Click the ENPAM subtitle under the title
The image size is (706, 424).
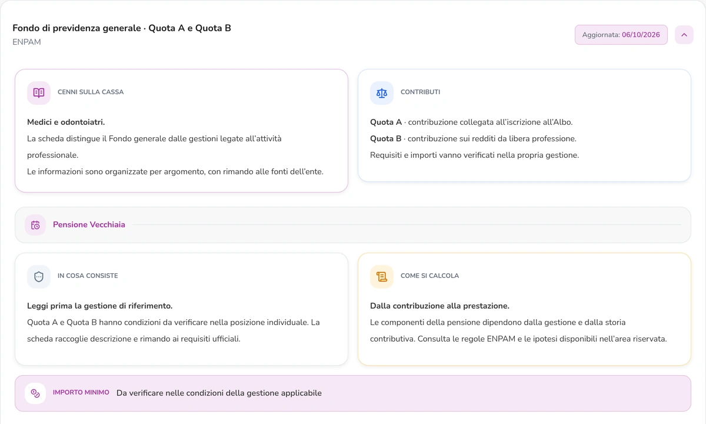26,42
